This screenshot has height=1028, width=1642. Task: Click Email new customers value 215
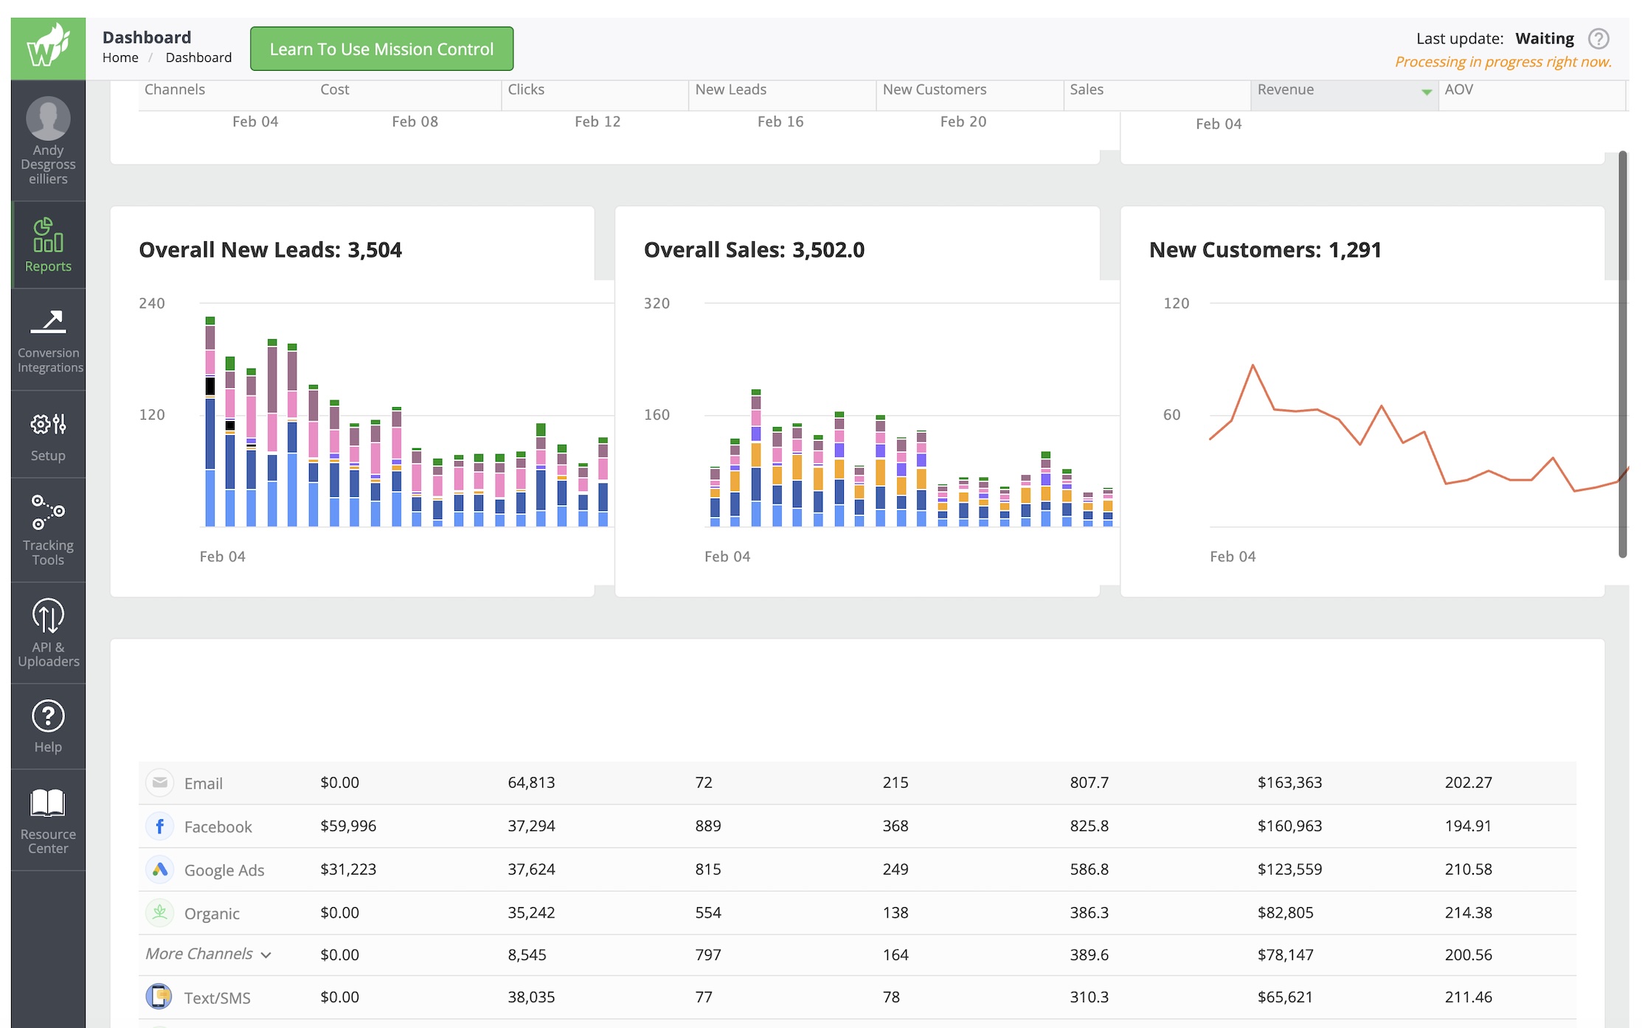point(896,782)
